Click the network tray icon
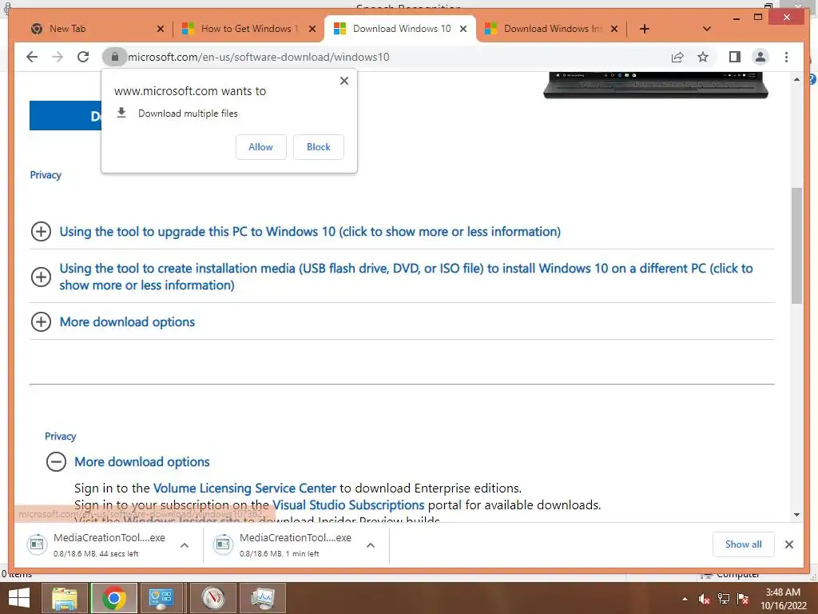The width and height of the screenshot is (818, 614). pos(723,599)
